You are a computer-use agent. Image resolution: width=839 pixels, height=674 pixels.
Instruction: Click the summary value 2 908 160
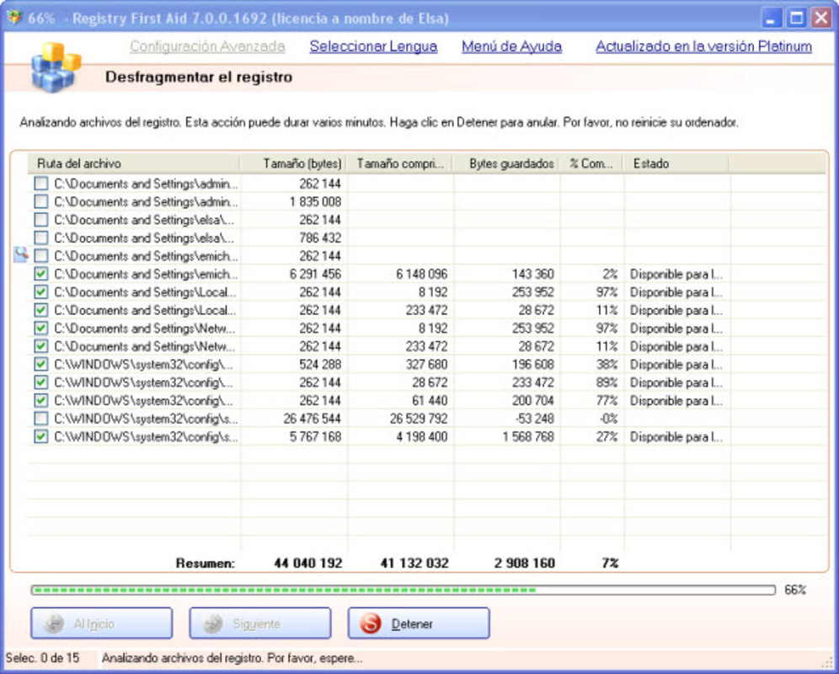(x=524, y=563)
